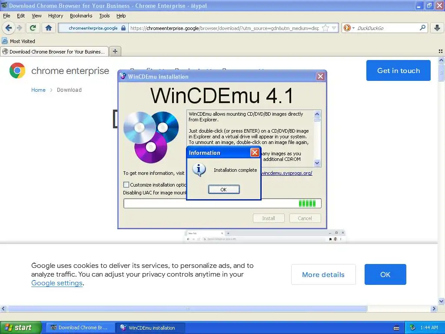The width and height of the screenshot is (445, 334).
Task: Open the wincdemu.sysprogs.org link
Action: (287, 173)
